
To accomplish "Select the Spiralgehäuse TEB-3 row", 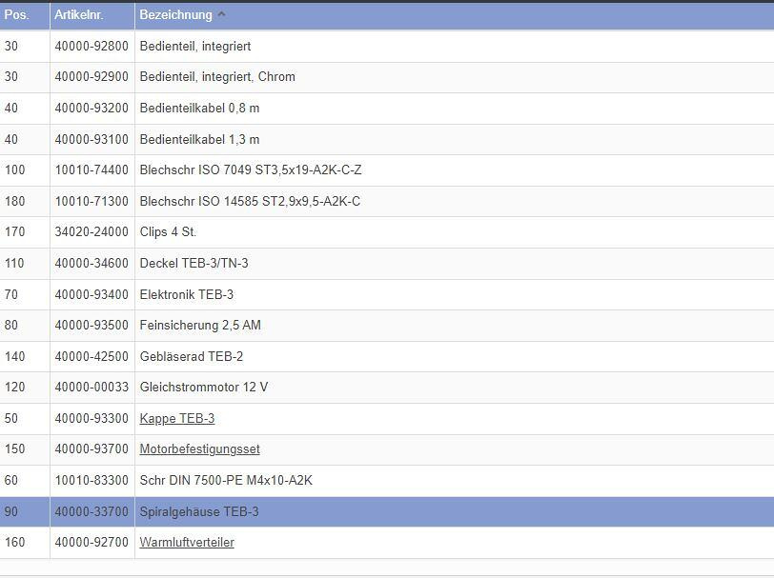I will tap(199, 511).
